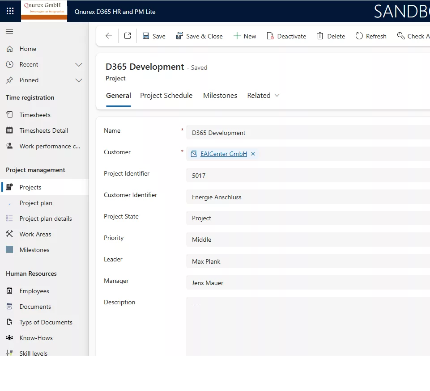The width and height of the screenshot is (430, 391).
Task: Expand the Recent section chevron
Action: (x=79, y=65)
